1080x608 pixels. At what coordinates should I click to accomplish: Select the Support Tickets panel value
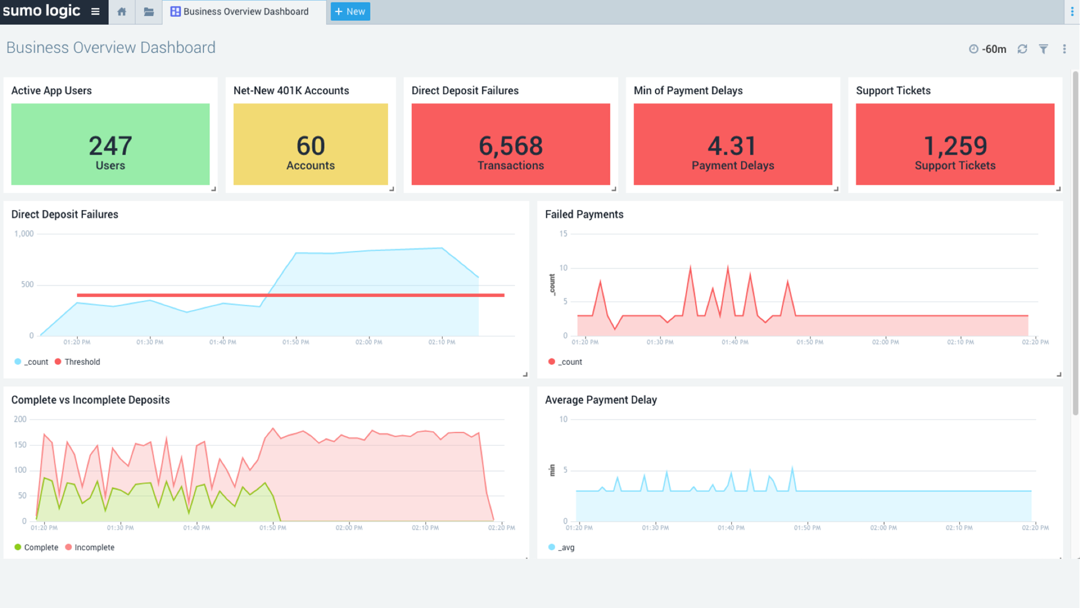click(x=955, y=144)
